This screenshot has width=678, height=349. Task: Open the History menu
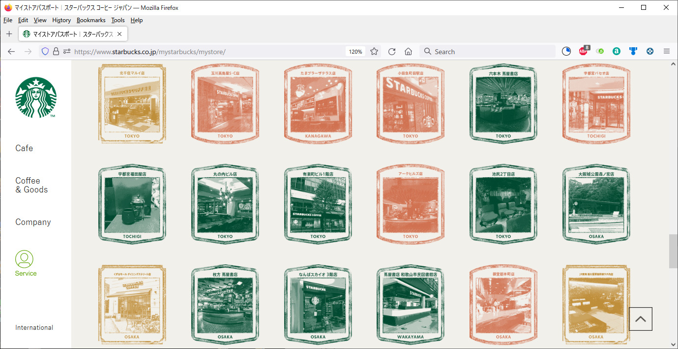pos(61,20)
